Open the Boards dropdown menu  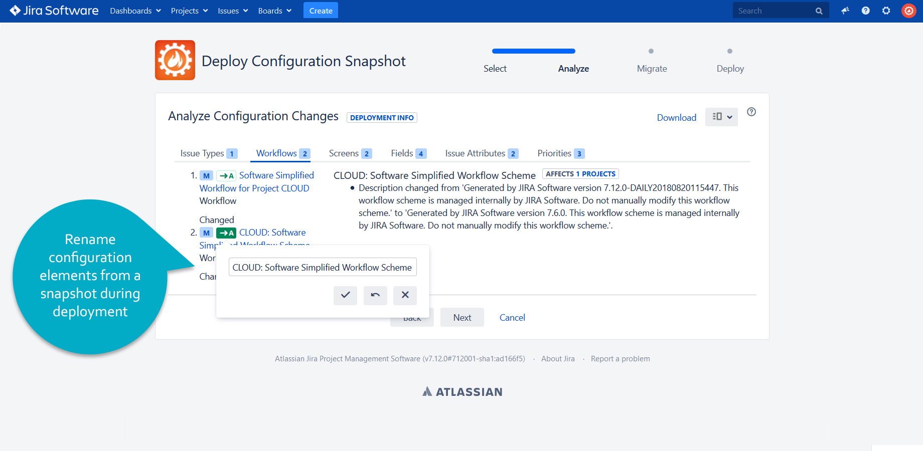pos(274,11)
